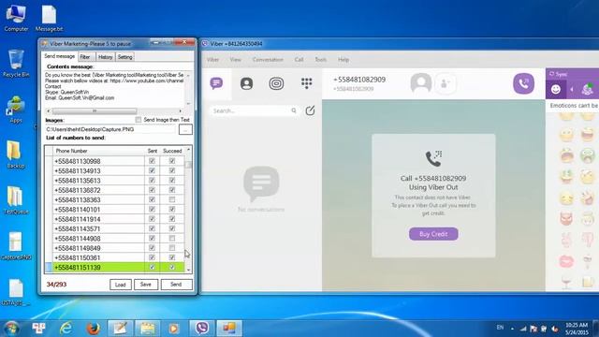Viewport: 599px width, 337px height.
Task: Click the image path input field
Action: coord(110,129)
